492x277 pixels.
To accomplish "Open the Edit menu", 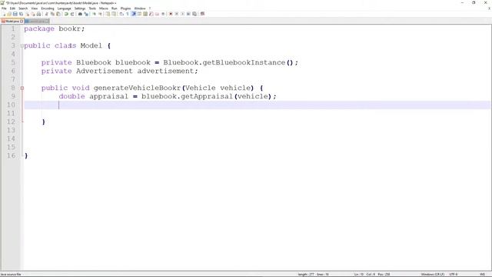I will (12, 8).
